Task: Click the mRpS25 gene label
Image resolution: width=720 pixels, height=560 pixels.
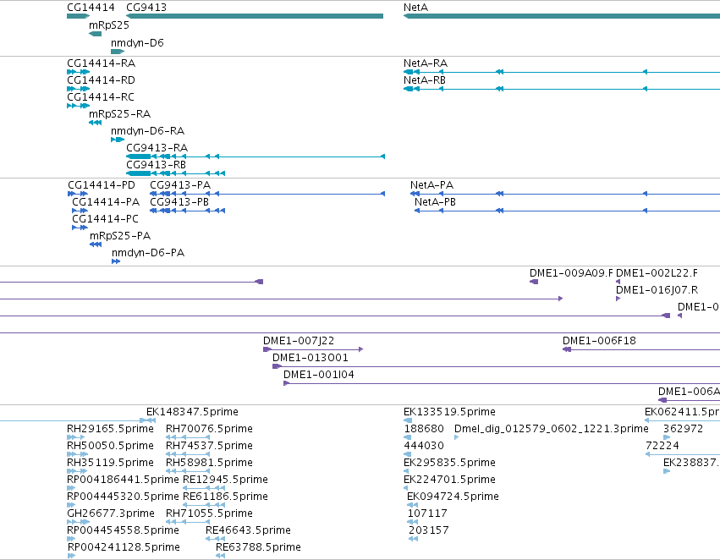Action: click(109, 25)
